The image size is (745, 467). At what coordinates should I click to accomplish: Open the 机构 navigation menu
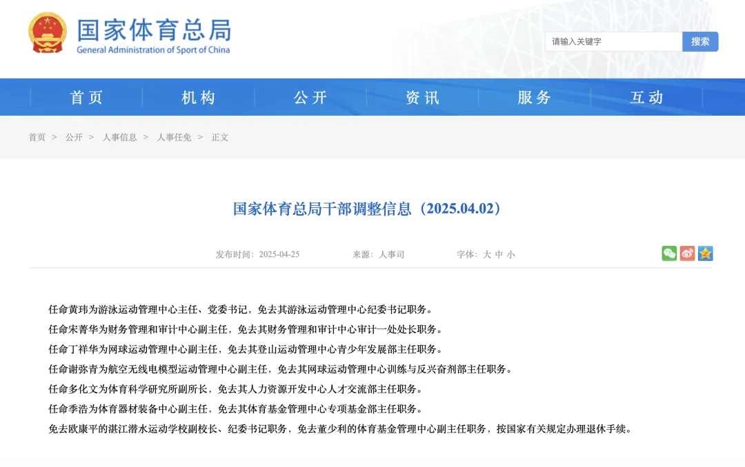(x=198, y=97)
